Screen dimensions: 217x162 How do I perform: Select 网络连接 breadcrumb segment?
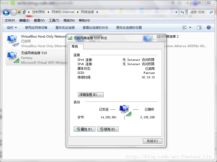[87, 12]
